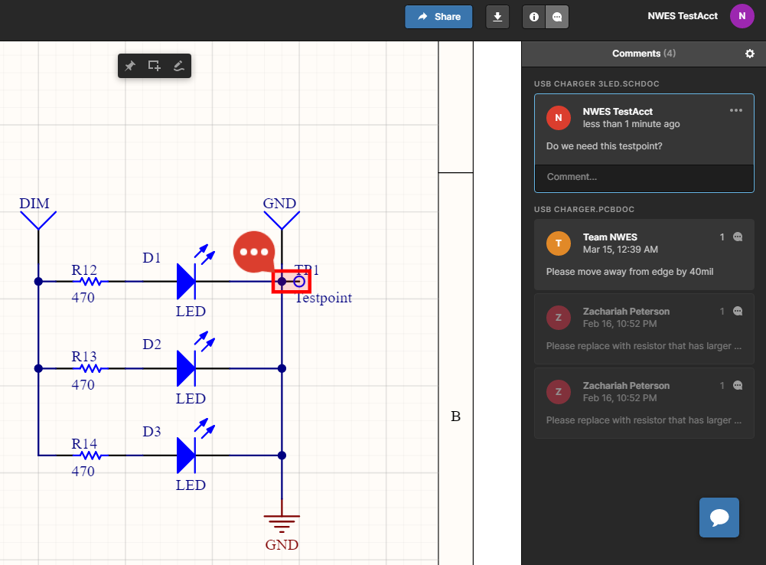Image resolution: width=766 pixels, height=565 pixels.
Task: Open the info panel icon
Action: (534, 17)
